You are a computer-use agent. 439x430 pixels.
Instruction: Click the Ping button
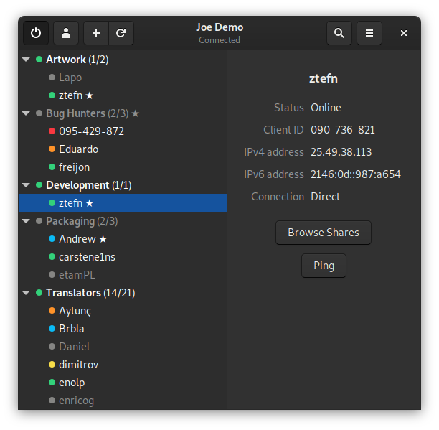(324, 266)
